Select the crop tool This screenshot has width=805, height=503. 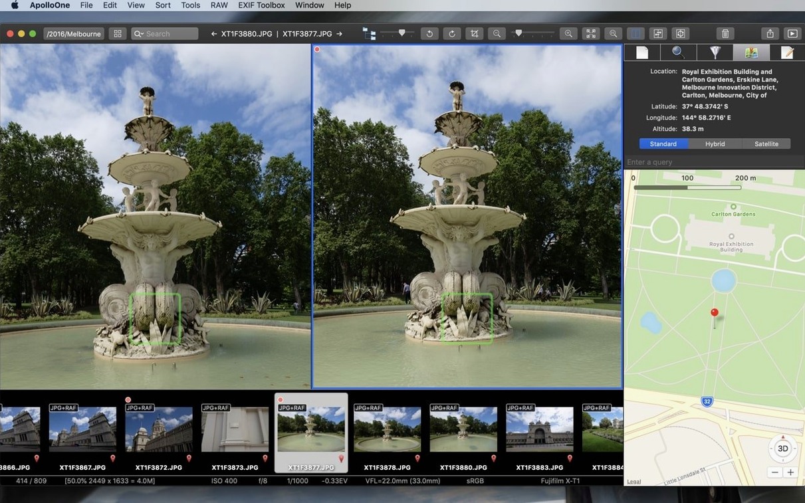point(475,34)
